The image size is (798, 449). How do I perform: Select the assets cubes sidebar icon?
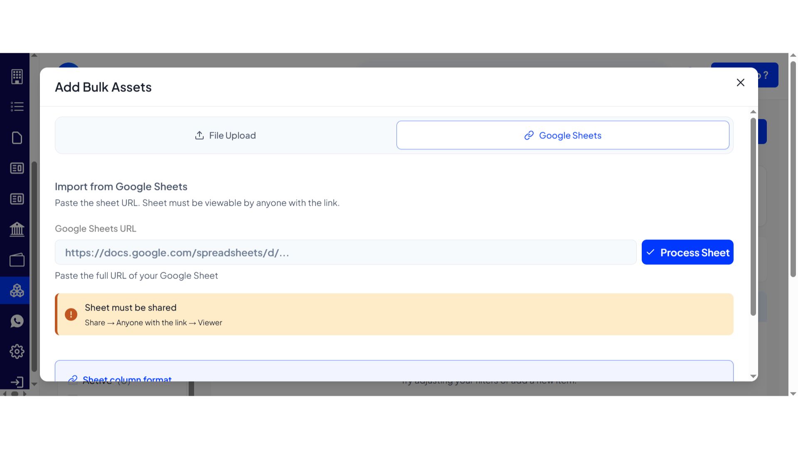pos(17,290)
